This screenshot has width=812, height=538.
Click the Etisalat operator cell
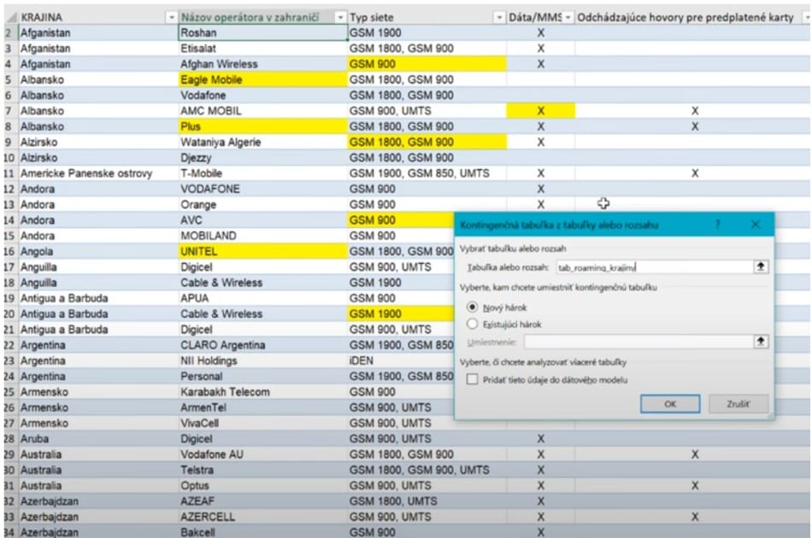(263, 49)
